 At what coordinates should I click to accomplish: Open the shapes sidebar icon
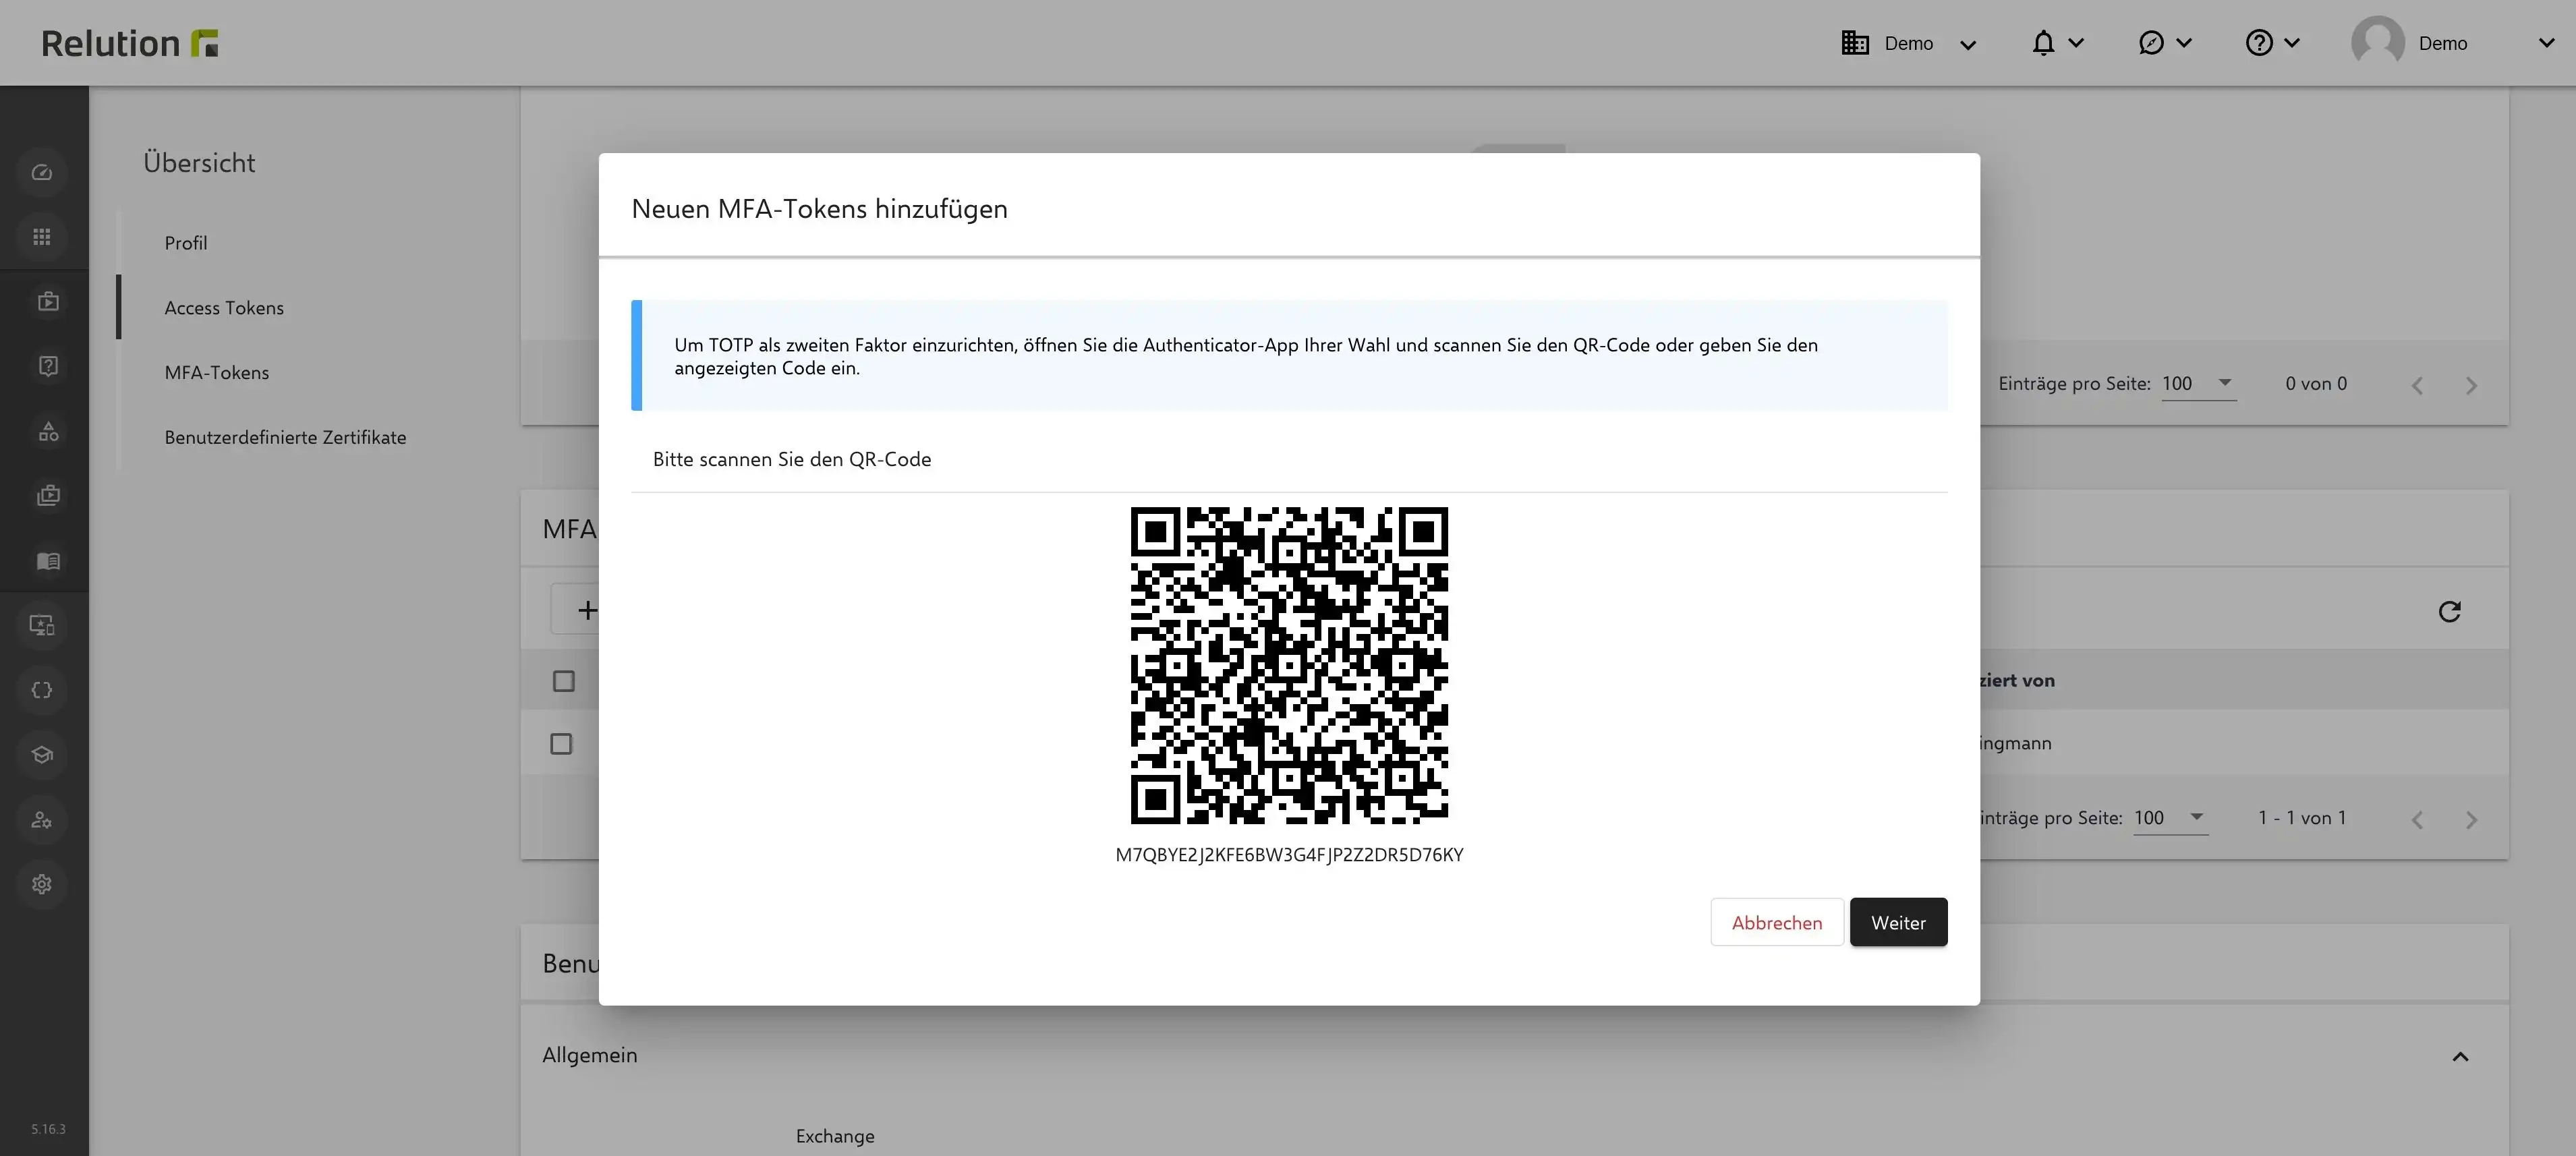click(48, 431)
